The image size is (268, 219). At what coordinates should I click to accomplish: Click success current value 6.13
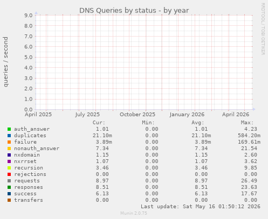click(102, 194)
